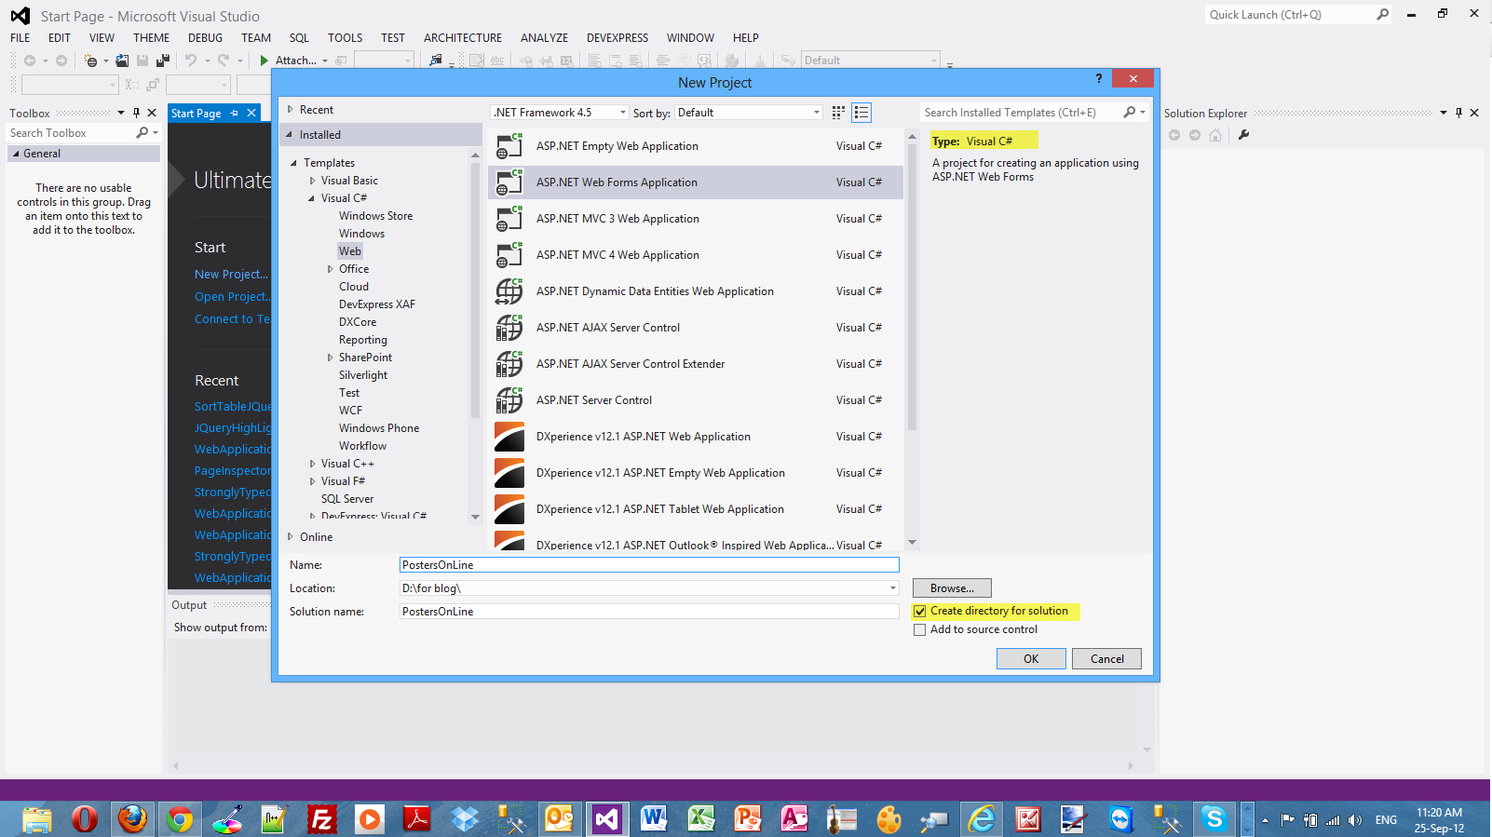Select the Start Page tab
Image resolution: width=1492 pixels, height=837 pixels.
[x=197, y=114]
